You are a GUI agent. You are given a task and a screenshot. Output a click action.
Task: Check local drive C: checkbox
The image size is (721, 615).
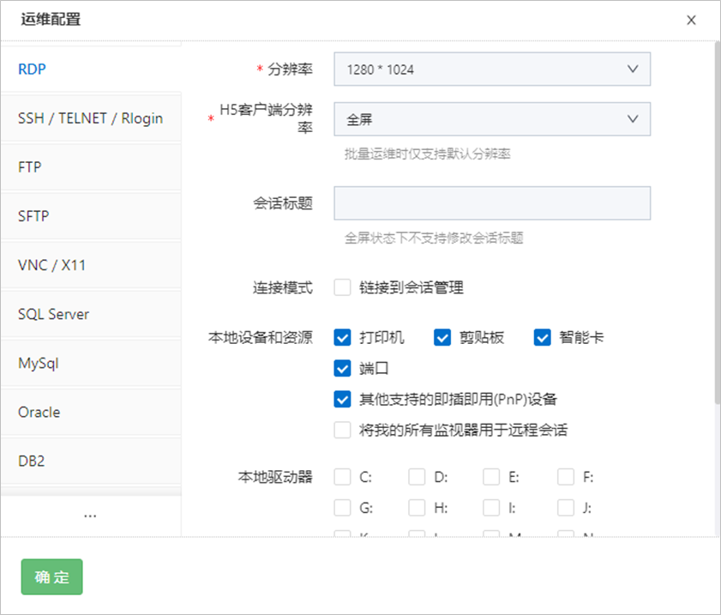click(343, 477)
